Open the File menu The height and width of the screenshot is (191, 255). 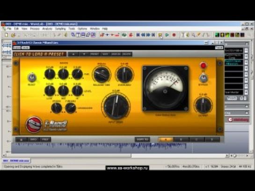(9, 29)
